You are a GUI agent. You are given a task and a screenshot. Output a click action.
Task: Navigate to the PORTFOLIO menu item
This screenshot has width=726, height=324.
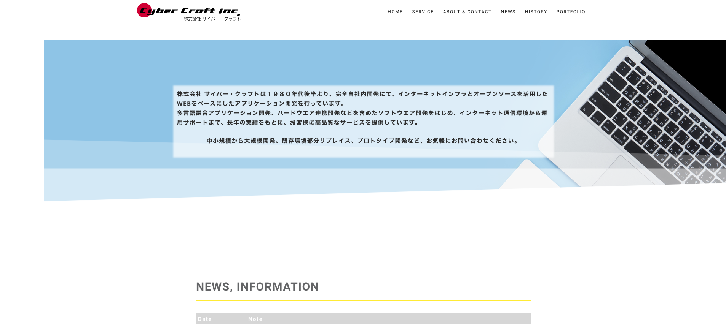(x=571, y=12)
